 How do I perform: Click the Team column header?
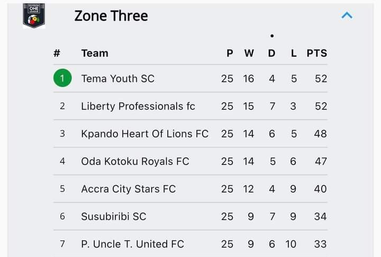(95, 53)
